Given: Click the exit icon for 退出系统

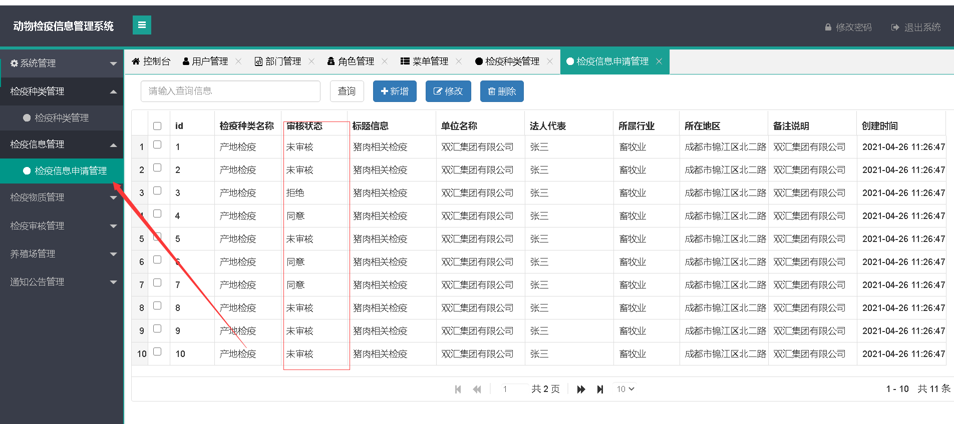Looking at the screenshot, I should tap(895, 27).
